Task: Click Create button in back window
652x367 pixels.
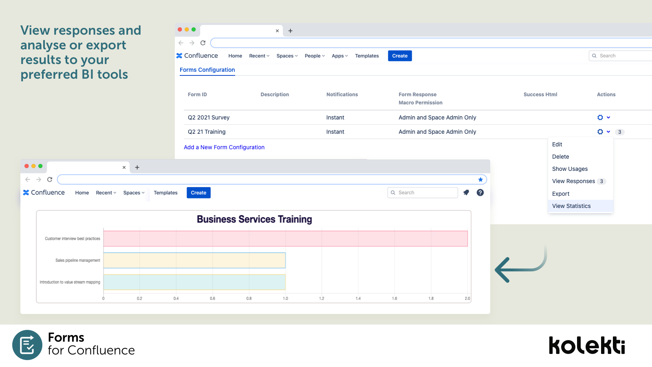Action: click(x=400, y=56)
